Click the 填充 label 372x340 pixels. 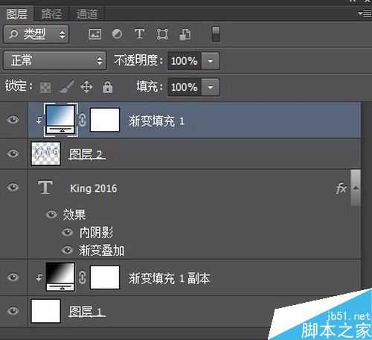tap(150, 86)
